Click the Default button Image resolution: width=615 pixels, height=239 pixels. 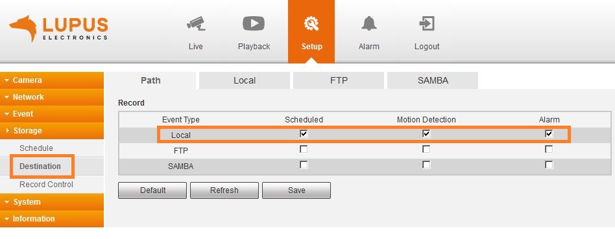tap(152, 190)
